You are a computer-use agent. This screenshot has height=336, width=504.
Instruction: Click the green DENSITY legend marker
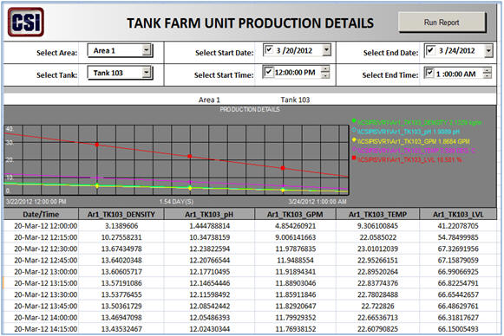coord(354,121)
